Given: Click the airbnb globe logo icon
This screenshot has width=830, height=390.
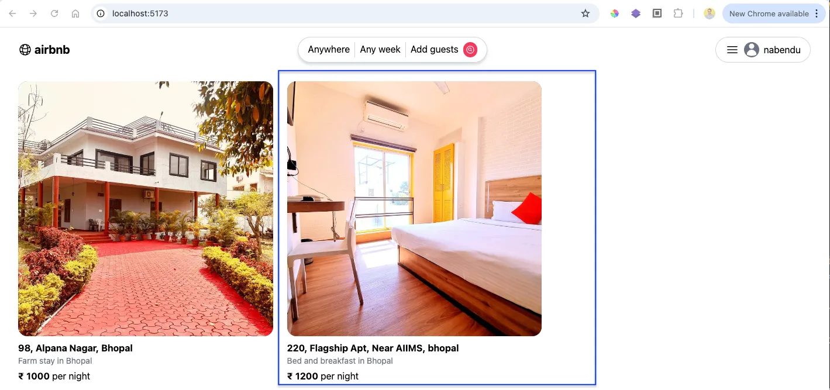Looking at the screenshot, I should (25, 50).
